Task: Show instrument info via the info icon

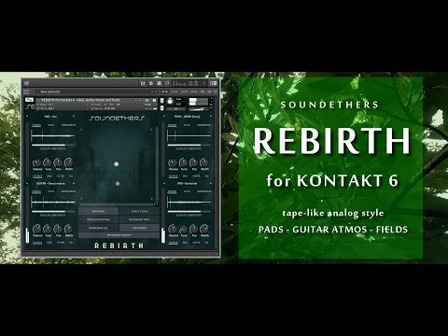Action: pos(154,100)
